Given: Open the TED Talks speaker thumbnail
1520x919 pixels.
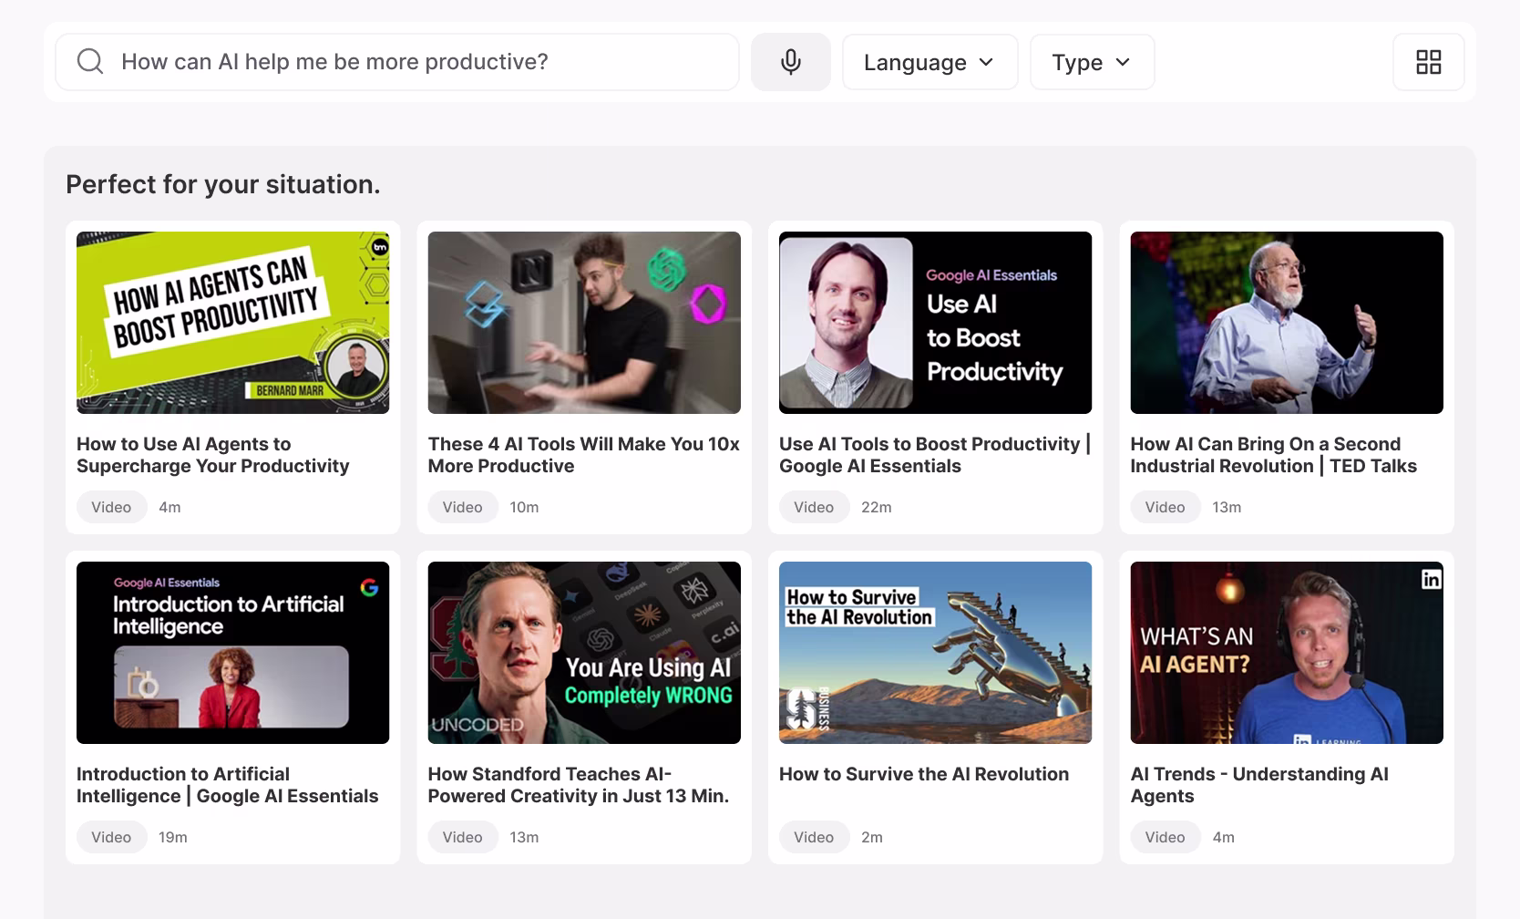Looking at the screenshot, I should pos(1287,323).
